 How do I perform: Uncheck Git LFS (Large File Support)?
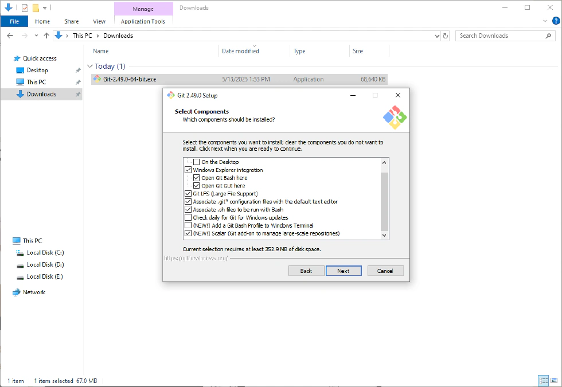pos(188,194)
